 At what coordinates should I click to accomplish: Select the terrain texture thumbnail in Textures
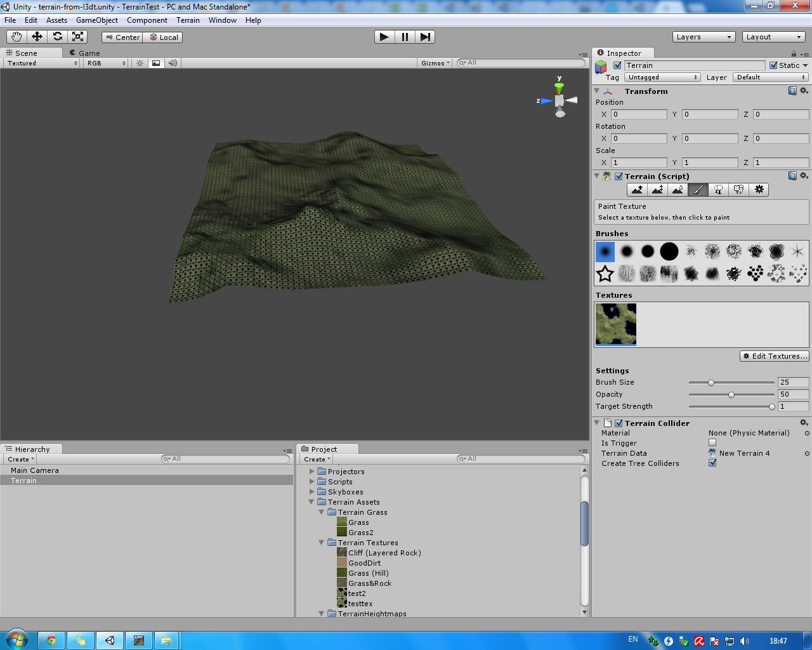(615, 324)
